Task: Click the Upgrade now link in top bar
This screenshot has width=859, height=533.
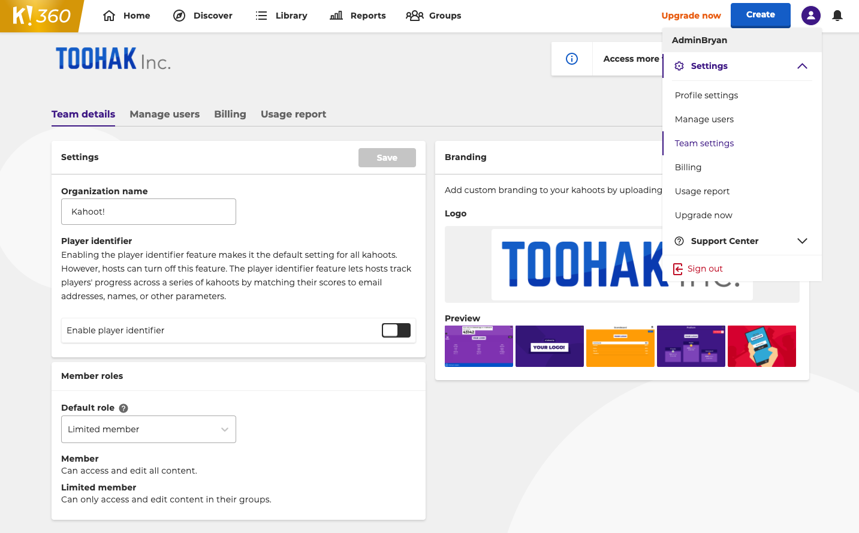Action: pyautogui.click(x=691, y=16)
